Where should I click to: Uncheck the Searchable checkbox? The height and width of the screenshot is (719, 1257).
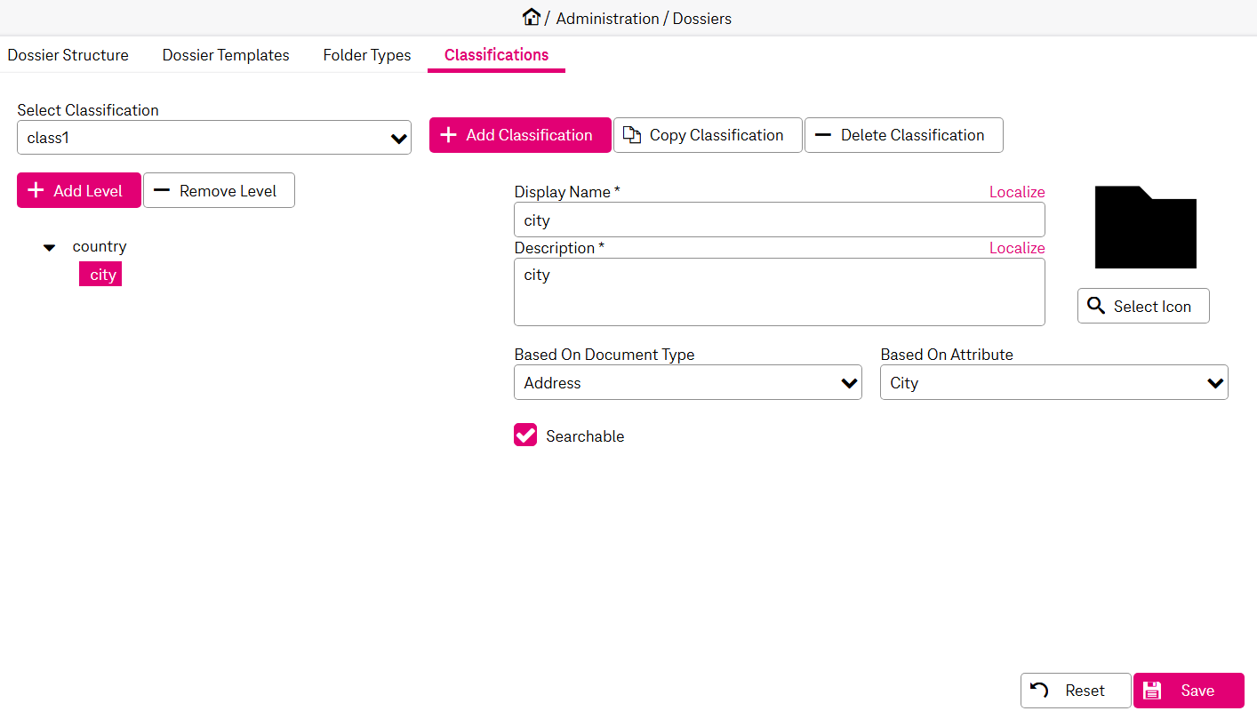coord(525,435)
